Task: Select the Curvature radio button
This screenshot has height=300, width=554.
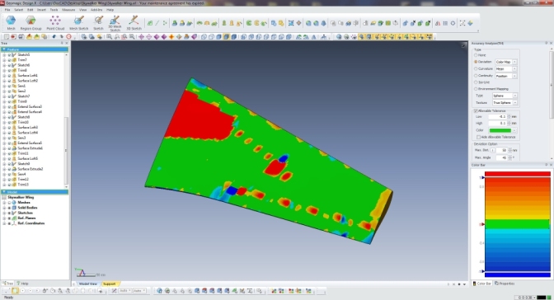Action: click(x=476, y=68)
